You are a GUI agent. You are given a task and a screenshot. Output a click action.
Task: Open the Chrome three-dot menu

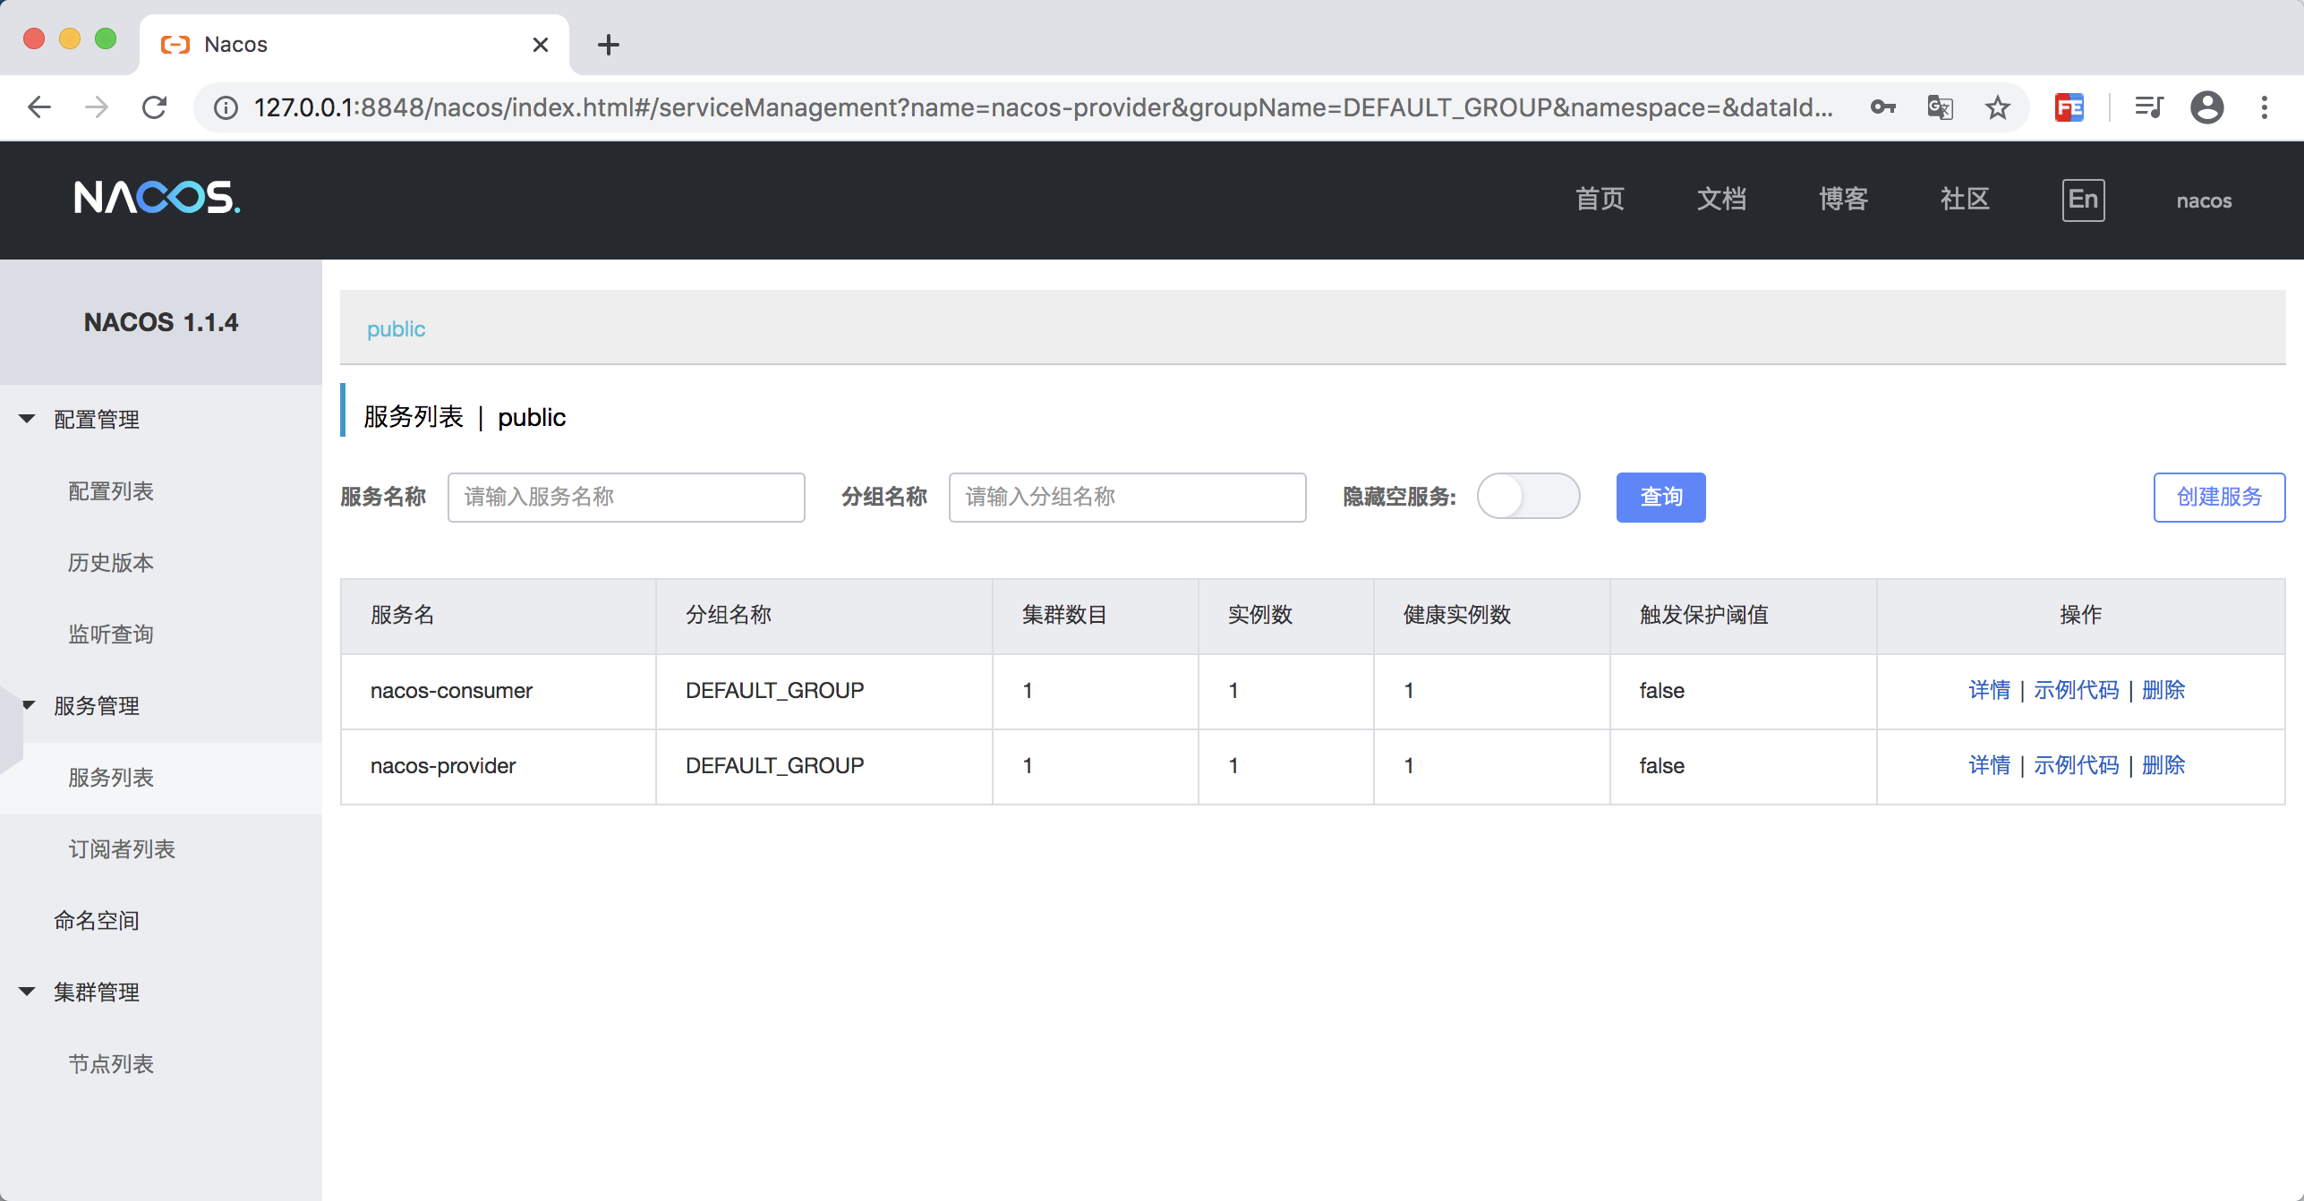tap(2265, 107)
